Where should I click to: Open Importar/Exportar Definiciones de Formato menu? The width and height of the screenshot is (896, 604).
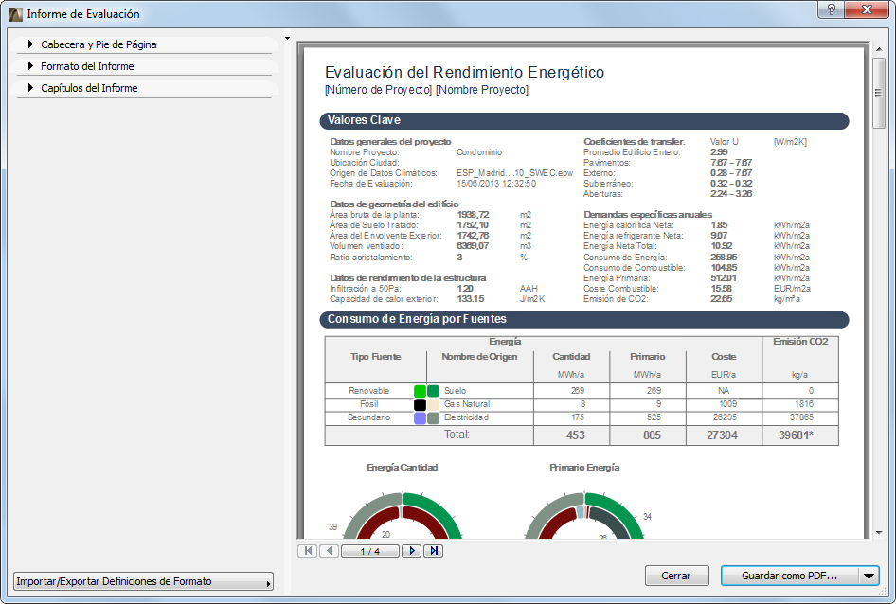143,581
